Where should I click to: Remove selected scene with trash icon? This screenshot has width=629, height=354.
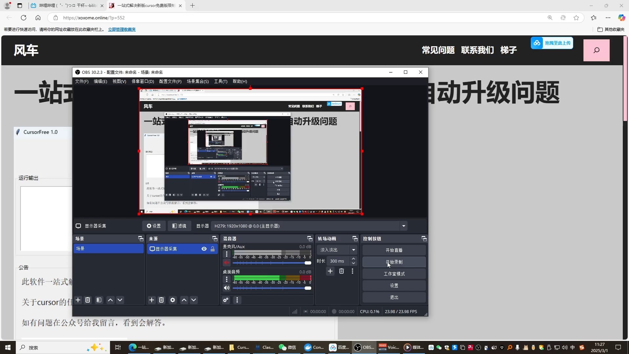[88, 300]
